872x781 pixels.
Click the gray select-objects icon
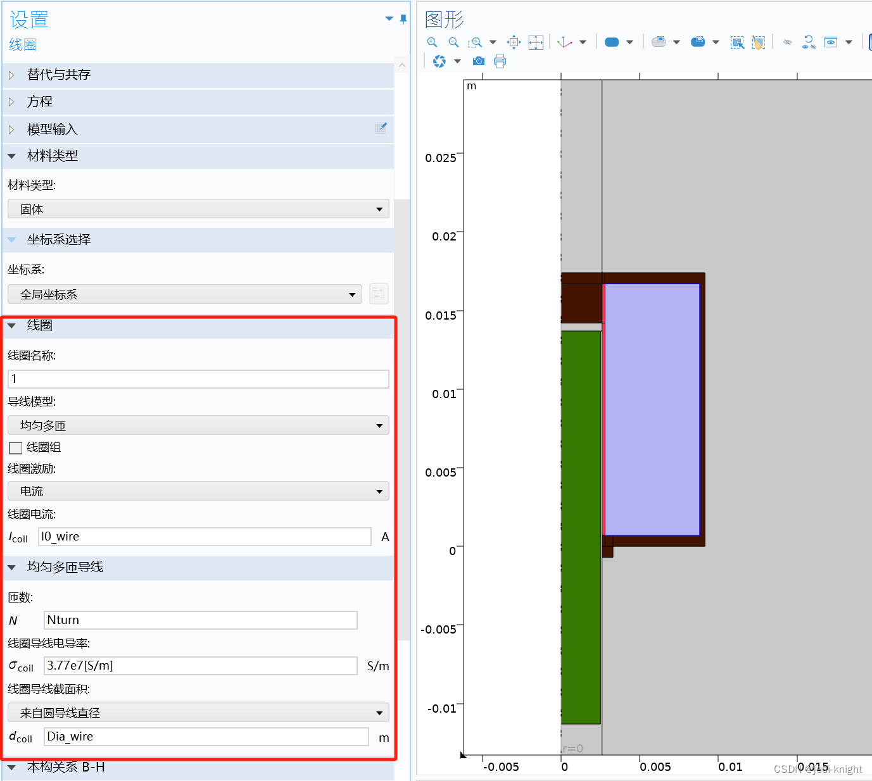(659, 42)
